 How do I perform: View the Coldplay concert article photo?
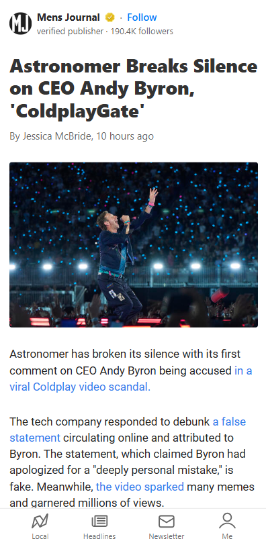[134, 245]
